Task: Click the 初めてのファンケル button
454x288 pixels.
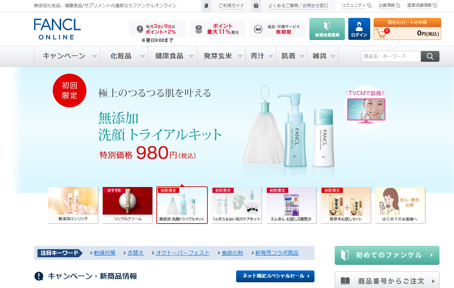Action: 387,255
